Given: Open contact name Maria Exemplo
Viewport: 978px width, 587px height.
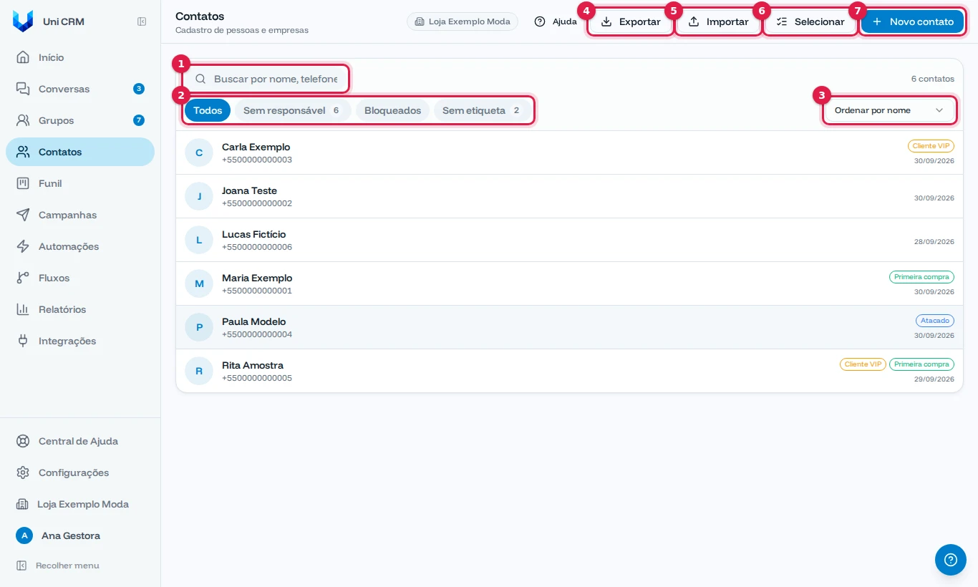Looking at the screenshot, I should [257, 278].
